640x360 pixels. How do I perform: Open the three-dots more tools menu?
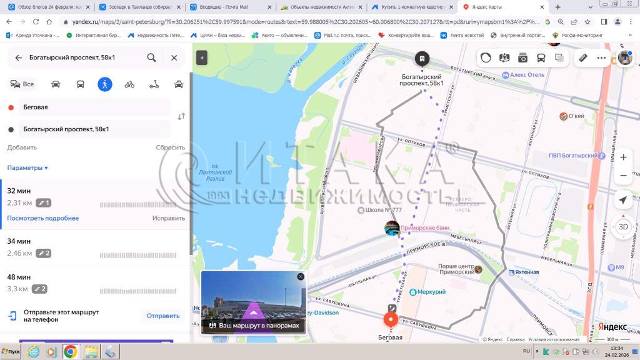(x=602, y=57)
